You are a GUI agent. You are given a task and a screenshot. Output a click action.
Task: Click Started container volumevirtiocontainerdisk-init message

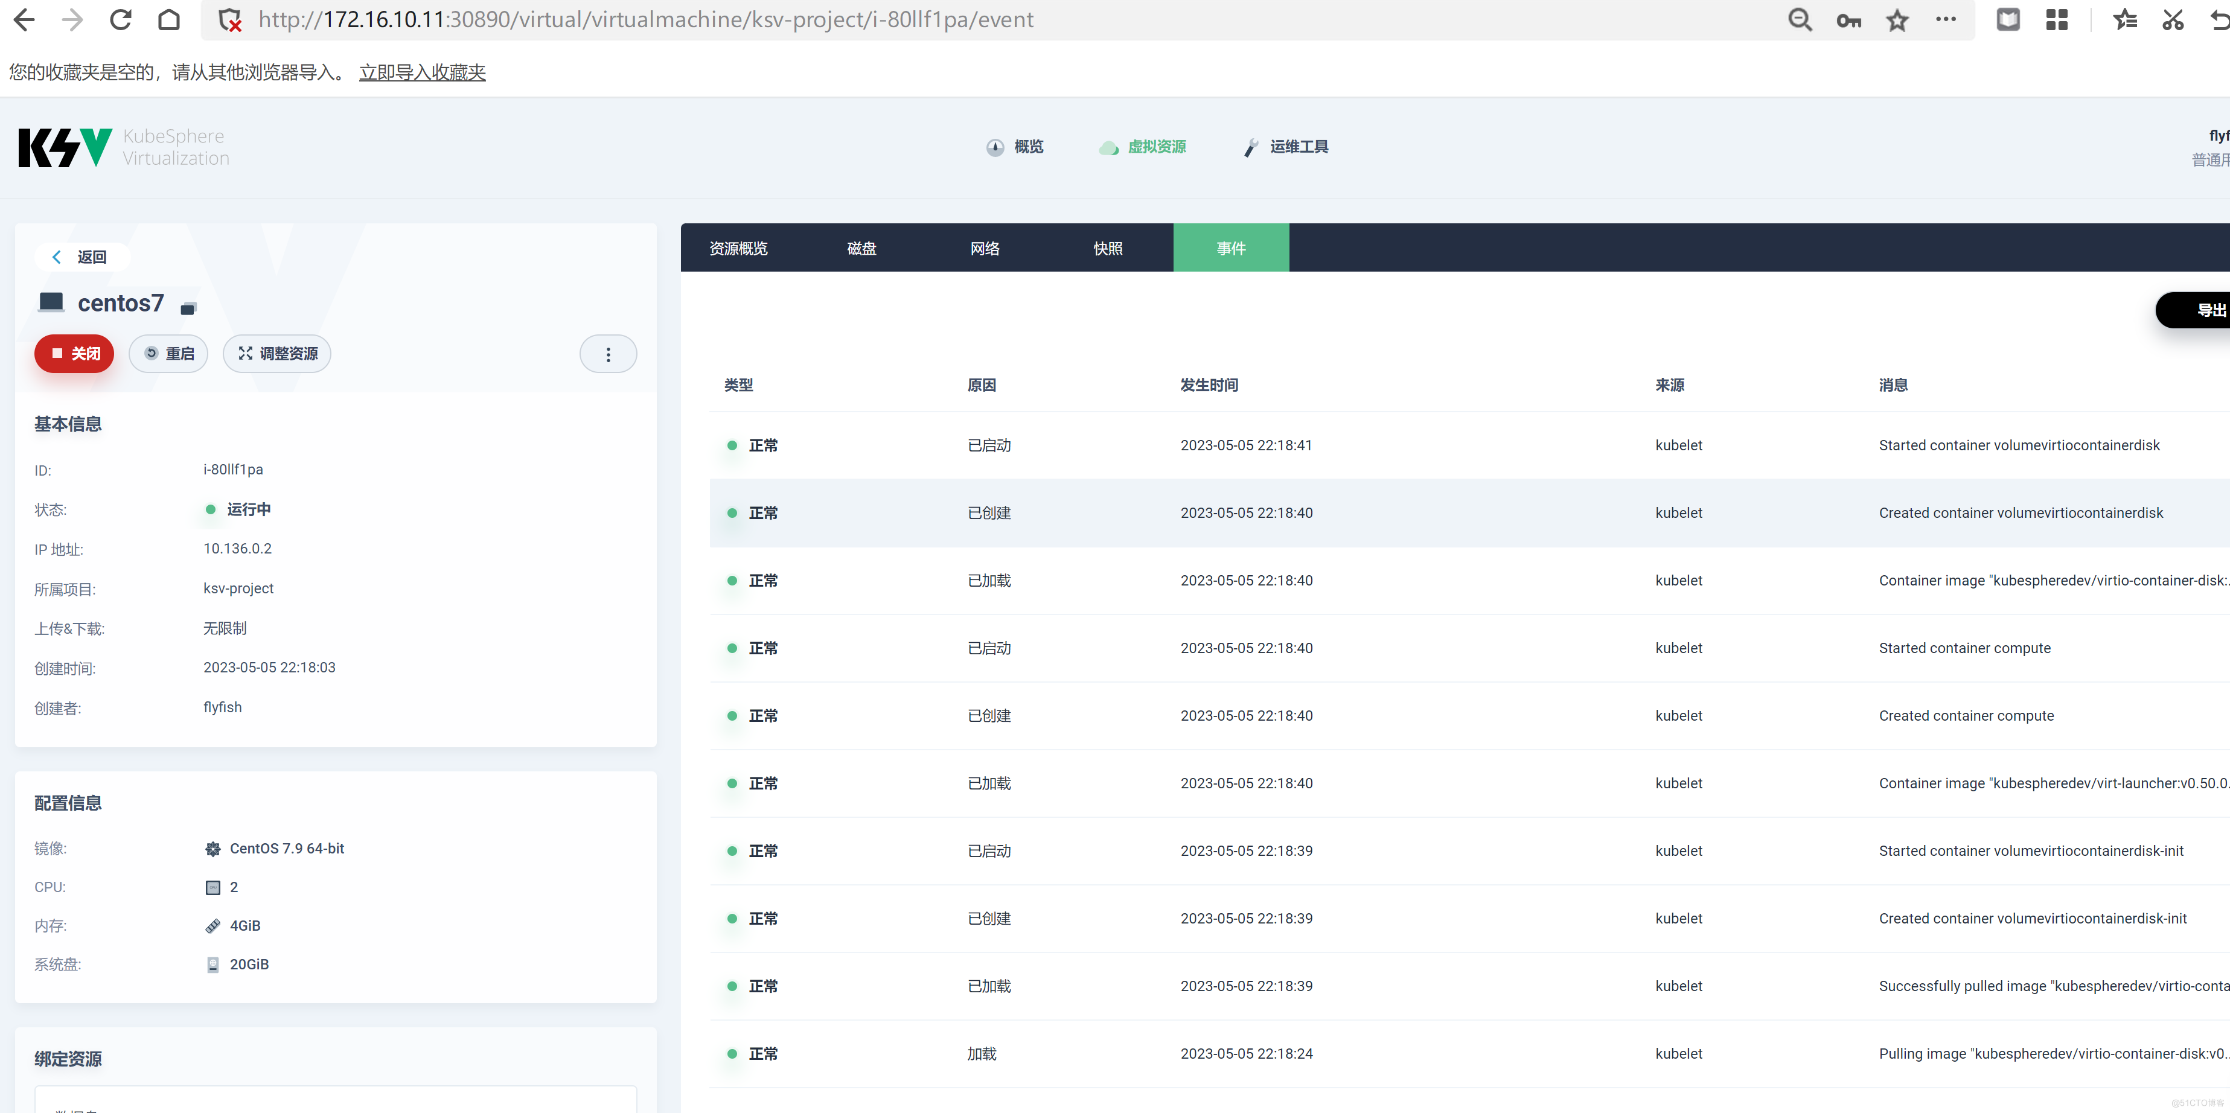[x=2031, y=851]
